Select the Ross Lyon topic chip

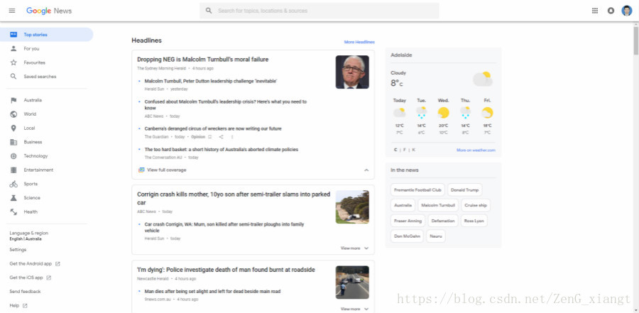474,221
